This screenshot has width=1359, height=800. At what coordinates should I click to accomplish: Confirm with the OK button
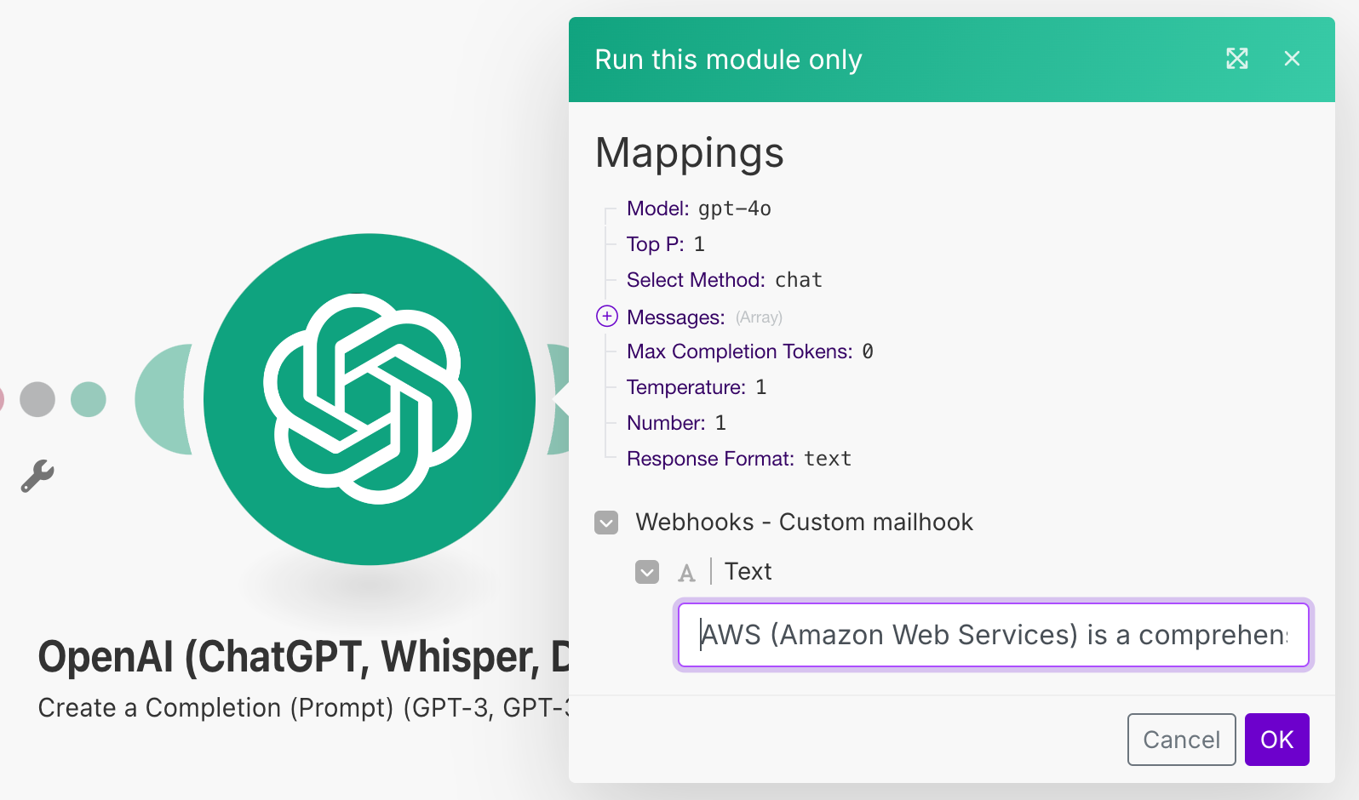[x=1276, y=740]
